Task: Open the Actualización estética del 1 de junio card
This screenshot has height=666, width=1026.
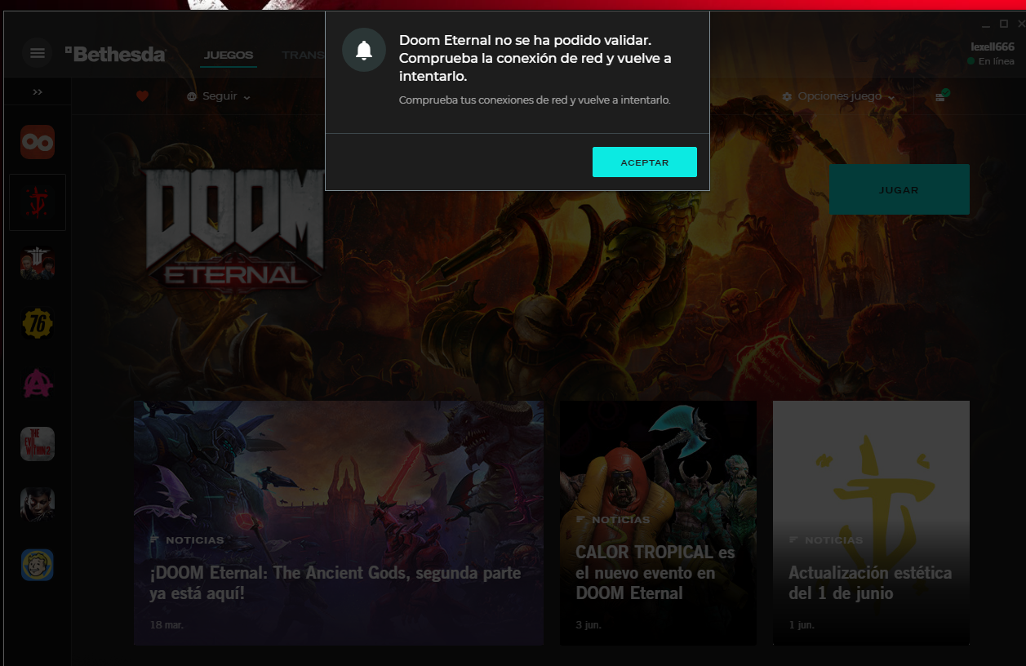Action: coord(871,523)
